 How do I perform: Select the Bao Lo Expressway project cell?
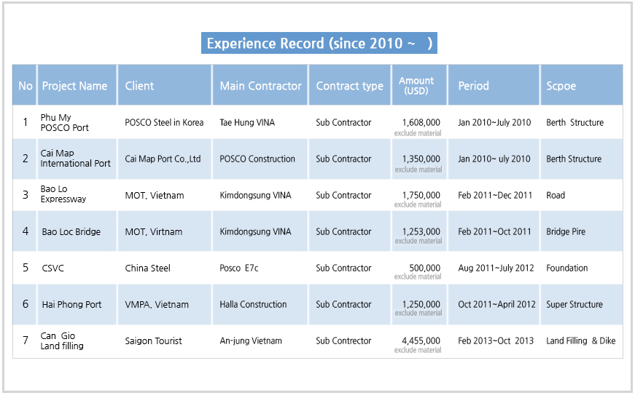pyautogui.click(x=77, y=194)
